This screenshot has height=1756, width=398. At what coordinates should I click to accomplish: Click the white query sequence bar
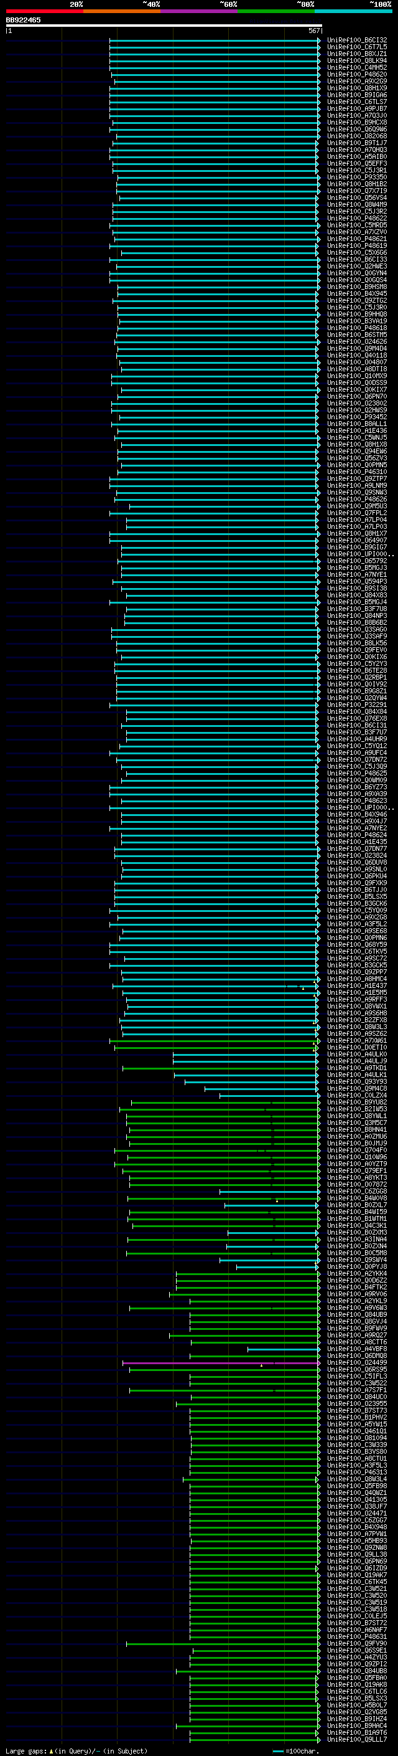[x=164, y=25]
